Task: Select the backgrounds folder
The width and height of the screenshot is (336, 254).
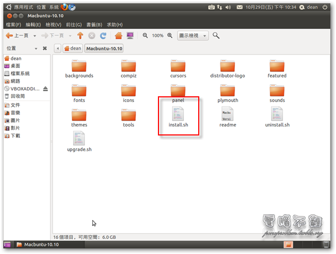Action: click(x=79, y=68)
